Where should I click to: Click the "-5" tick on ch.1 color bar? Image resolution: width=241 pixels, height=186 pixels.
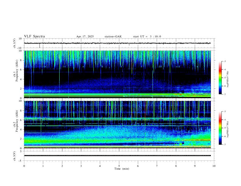coord(224,78)
